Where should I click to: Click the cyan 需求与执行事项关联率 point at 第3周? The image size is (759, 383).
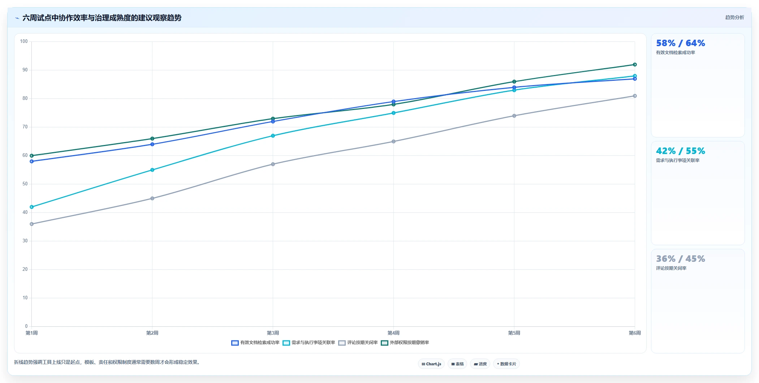point(273,136)
